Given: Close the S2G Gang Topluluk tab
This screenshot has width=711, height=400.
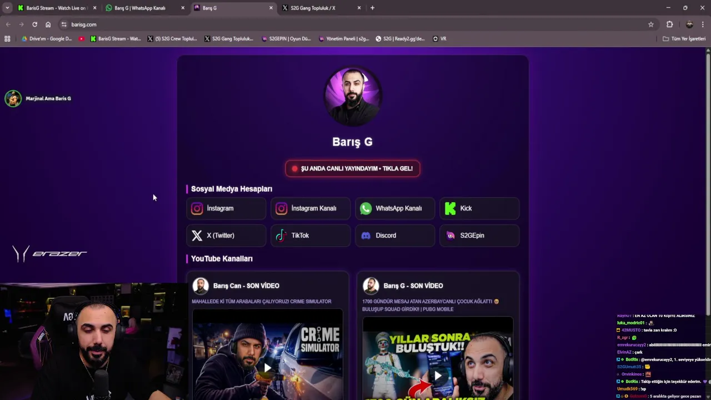Looking at the screenshot, I should point(359,8).
